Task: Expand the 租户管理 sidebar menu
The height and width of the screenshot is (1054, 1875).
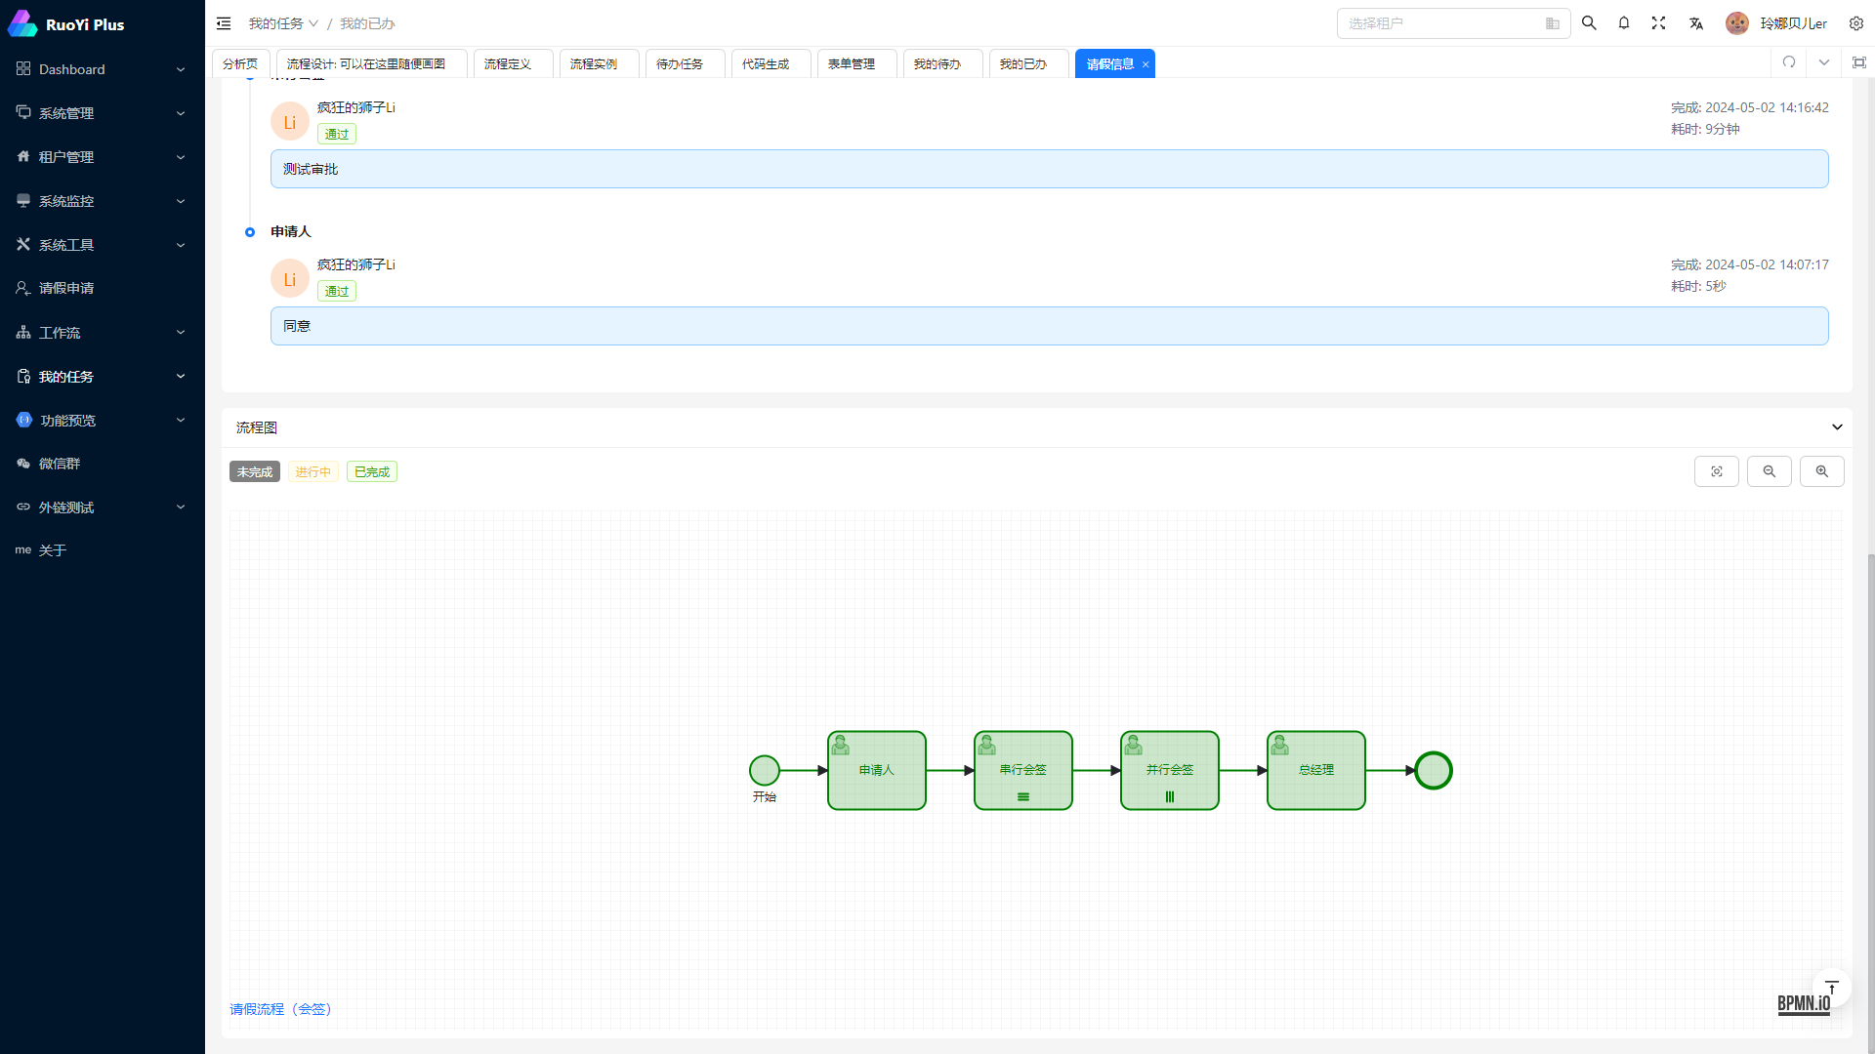Action: click(x=103, y=157)
